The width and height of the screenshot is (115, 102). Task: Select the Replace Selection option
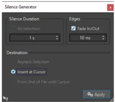click(x=13, y=62)
